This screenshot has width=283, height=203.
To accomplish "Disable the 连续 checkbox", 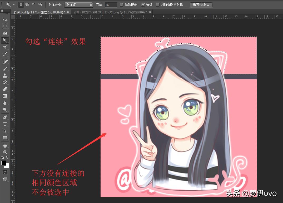I will tap(143, 4).
